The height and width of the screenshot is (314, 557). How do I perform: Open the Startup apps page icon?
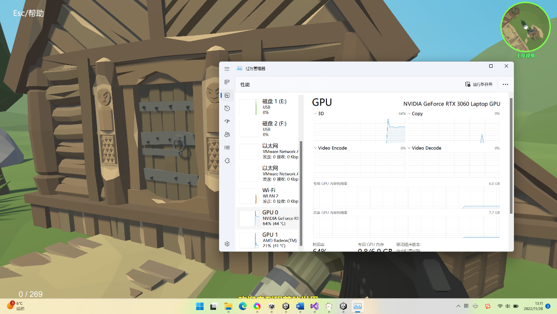pyautogui.click(x=227, y=121)
